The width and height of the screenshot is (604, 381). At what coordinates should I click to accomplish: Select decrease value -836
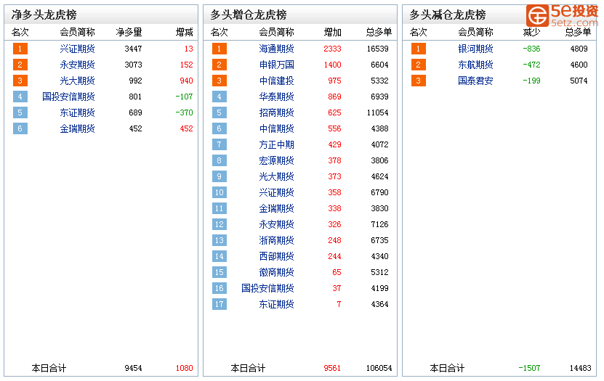pyautogui.click(x=531, y=49)
